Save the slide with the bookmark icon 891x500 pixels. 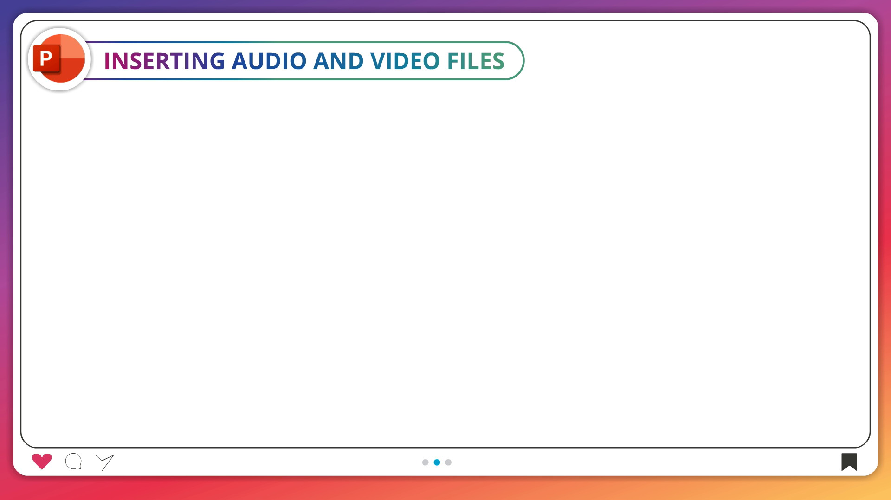[x=849, y=462]
